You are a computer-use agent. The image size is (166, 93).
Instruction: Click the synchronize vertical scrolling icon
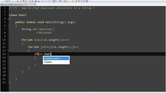[48, 1]
